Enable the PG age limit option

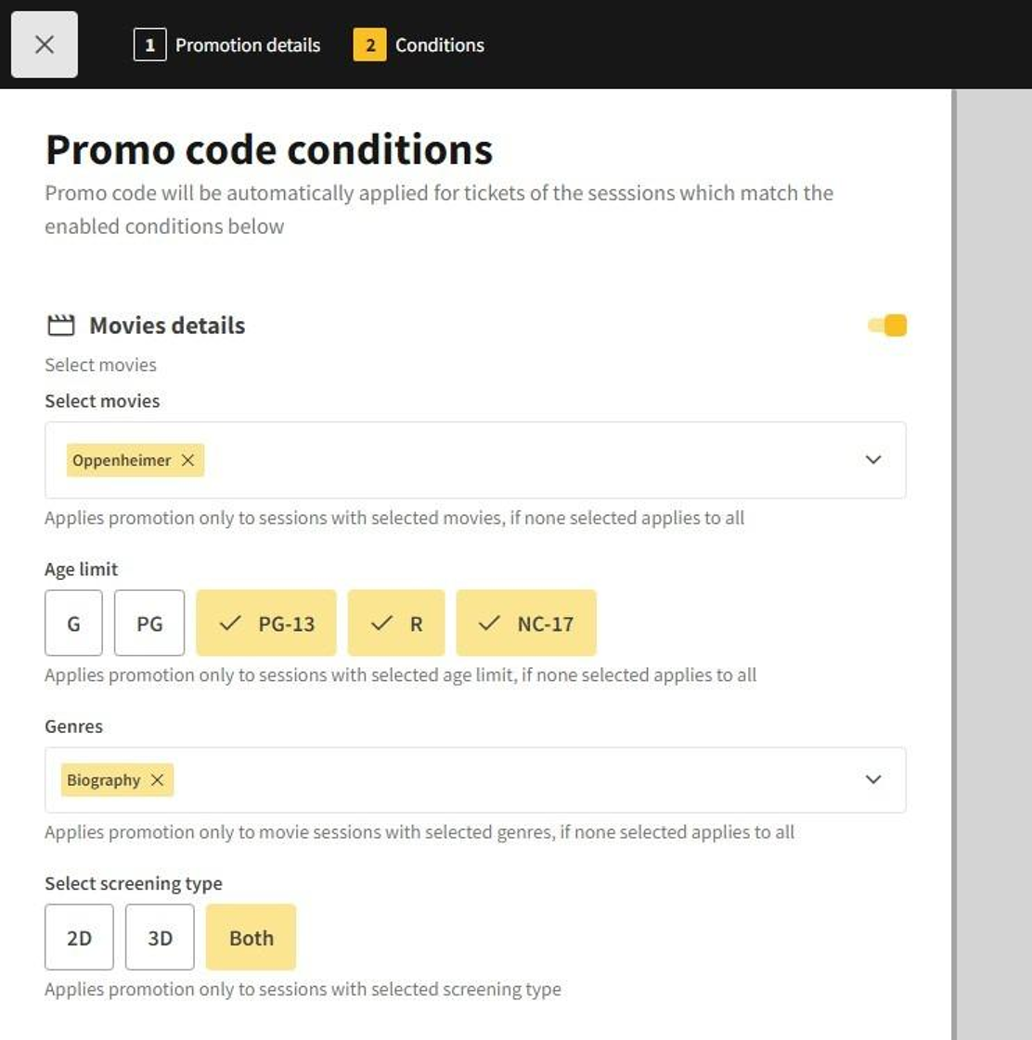(x=149, y=623)
